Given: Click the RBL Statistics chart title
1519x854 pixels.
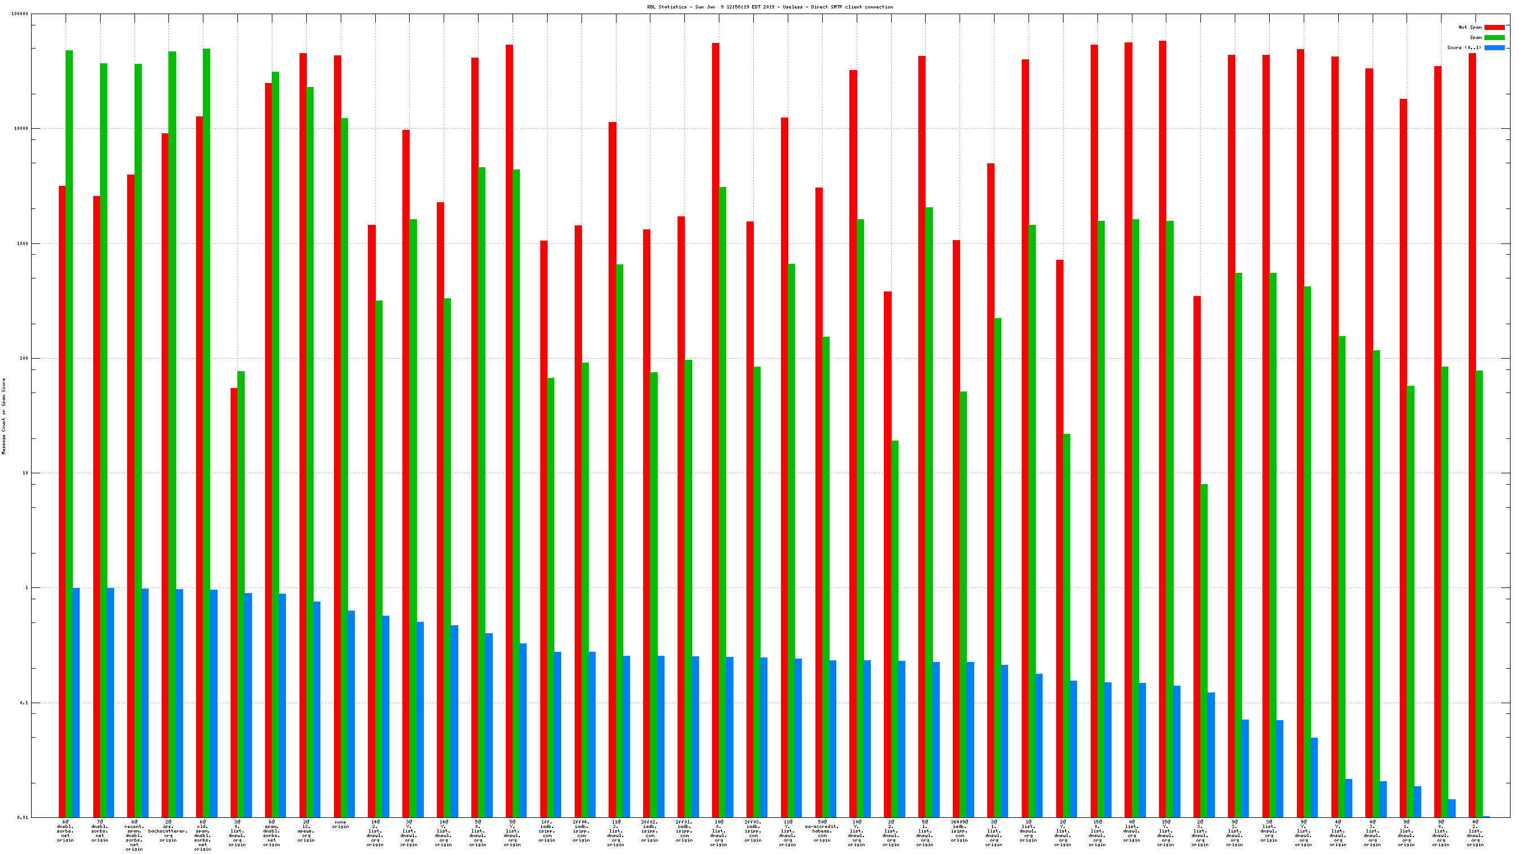Looking at the screenshot, I should (x=770, y=7).
